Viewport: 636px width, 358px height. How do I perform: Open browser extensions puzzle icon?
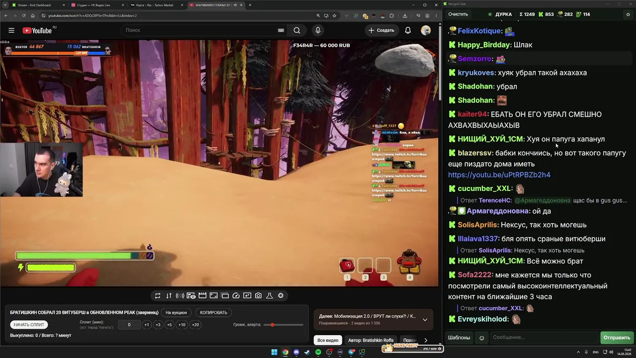[392, 15]
